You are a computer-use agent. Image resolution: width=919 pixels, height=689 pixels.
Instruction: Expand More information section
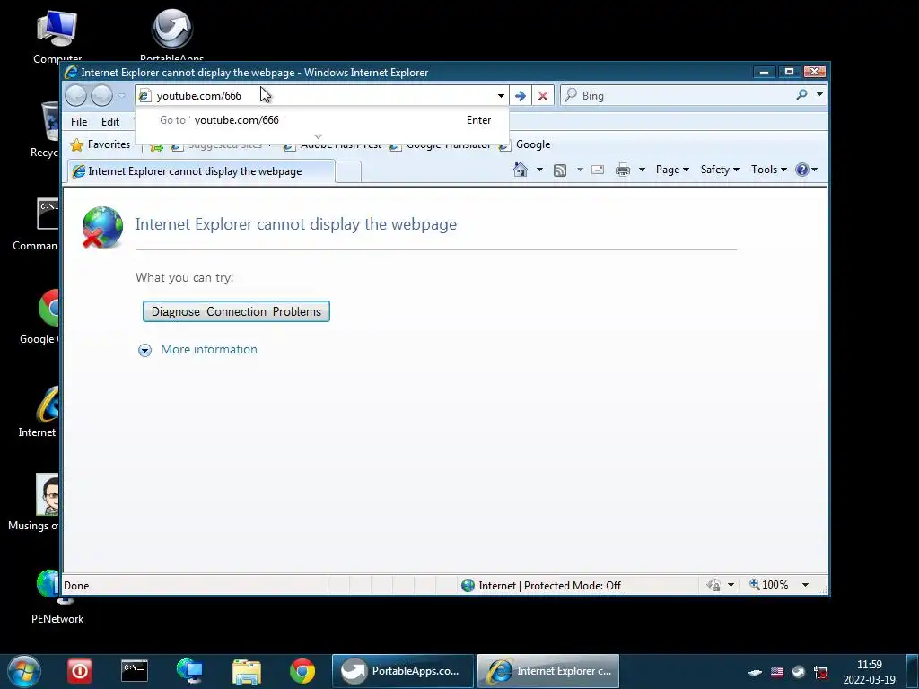[x=144, y=351]
